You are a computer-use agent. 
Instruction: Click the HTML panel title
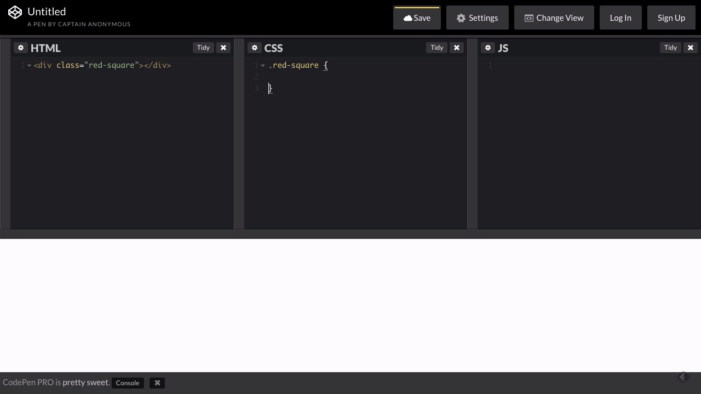[45, 48]
